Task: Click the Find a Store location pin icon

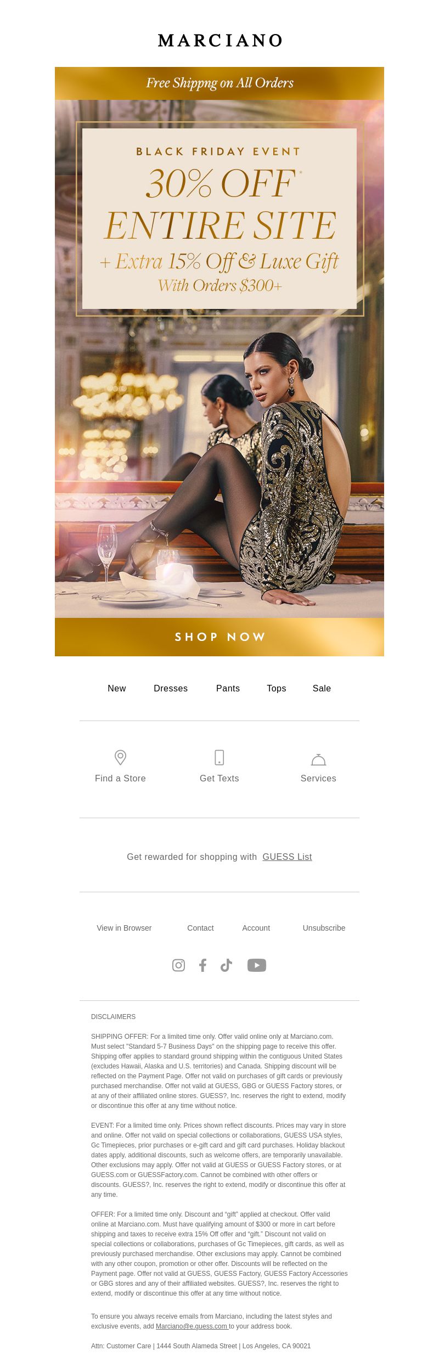Action: (120, 757)
